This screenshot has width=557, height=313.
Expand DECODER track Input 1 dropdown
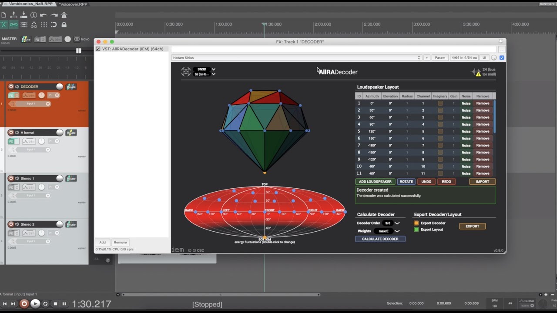[x=48, y=103]
